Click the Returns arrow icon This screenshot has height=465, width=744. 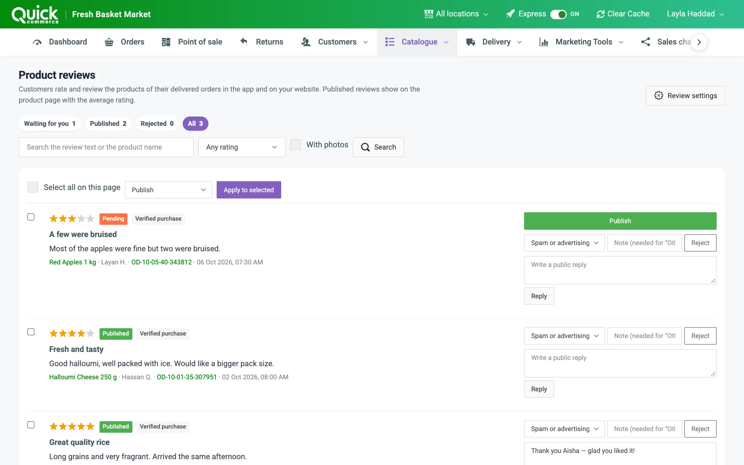pos(244,42)
